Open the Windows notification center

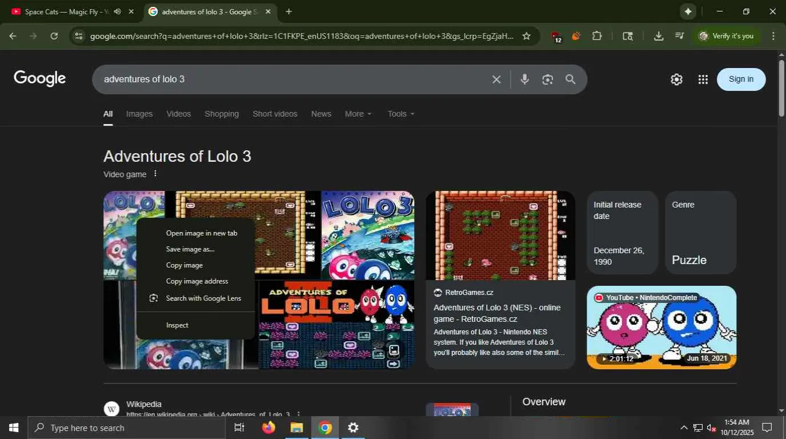pos(767,428)
